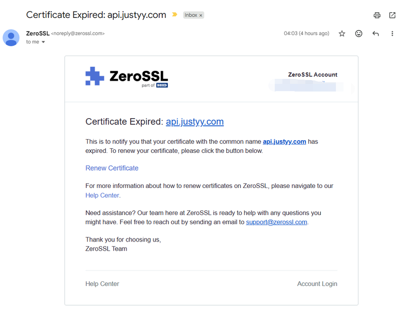Click the sender profile avatar
This screenshot has width=408, height=321.
[x=11, y=38]
